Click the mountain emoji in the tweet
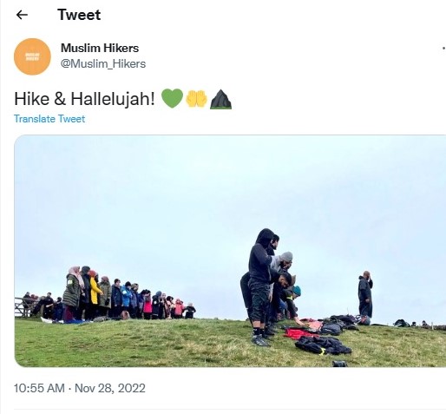The height and width of the screenshot is (414, 446). tap(220, 99)
